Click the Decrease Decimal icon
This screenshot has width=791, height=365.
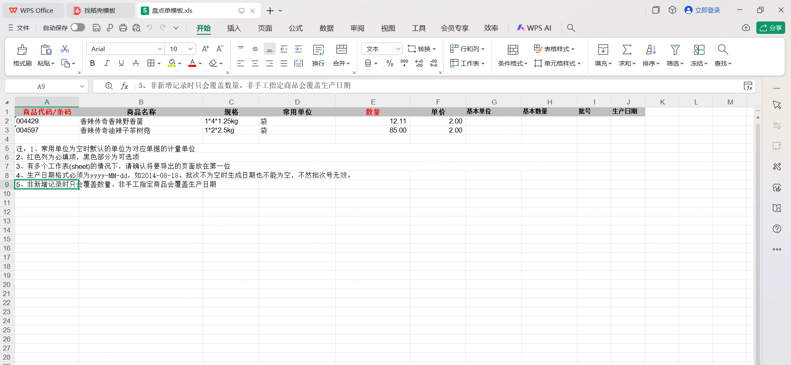pos(433,63)
